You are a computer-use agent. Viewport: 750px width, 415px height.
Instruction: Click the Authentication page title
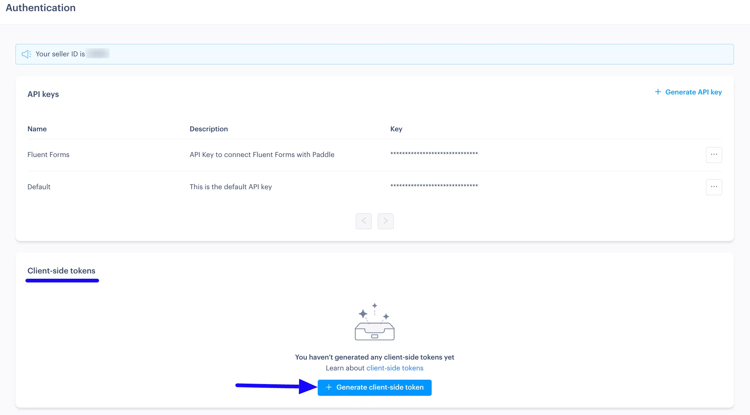(41, 7)
